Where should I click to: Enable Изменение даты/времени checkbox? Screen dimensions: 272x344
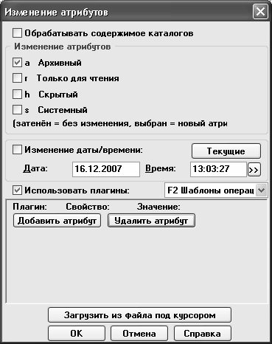[17, 150]
